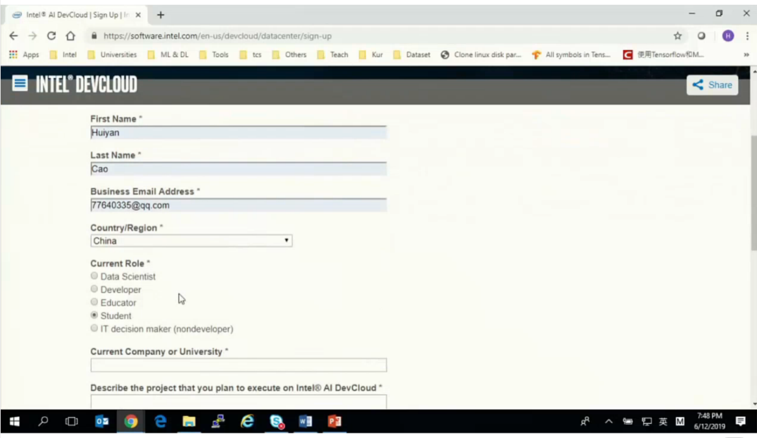Open the Country/Region dropdown
Screen dimensions: 757x438
tap(191, 240)
